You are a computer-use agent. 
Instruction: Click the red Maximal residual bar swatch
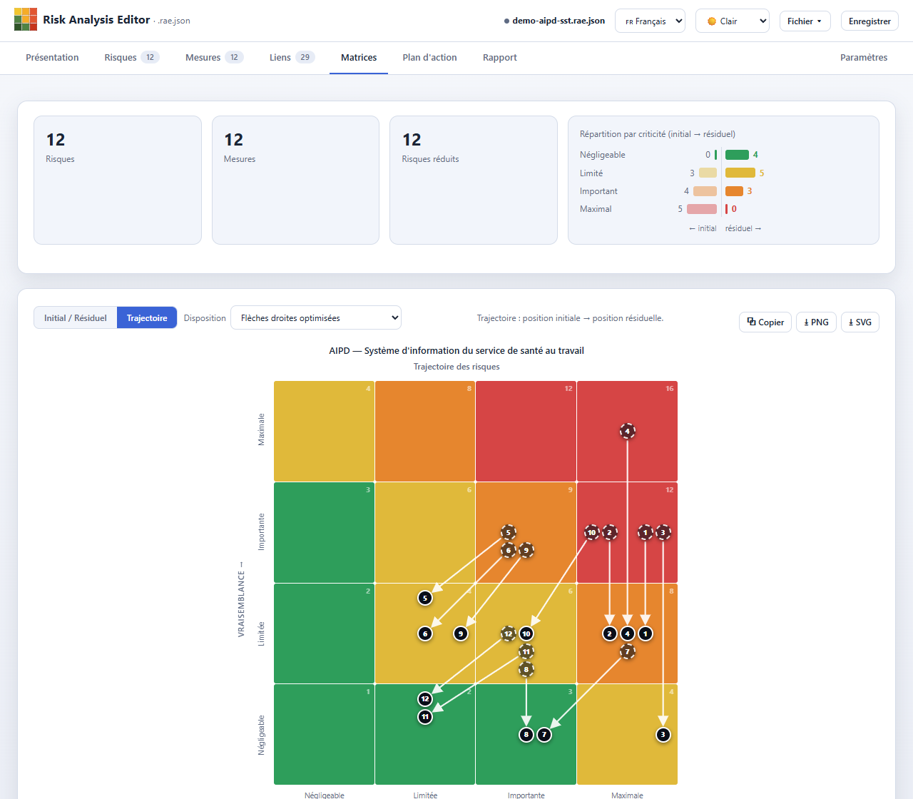click(x=727, y=209)
